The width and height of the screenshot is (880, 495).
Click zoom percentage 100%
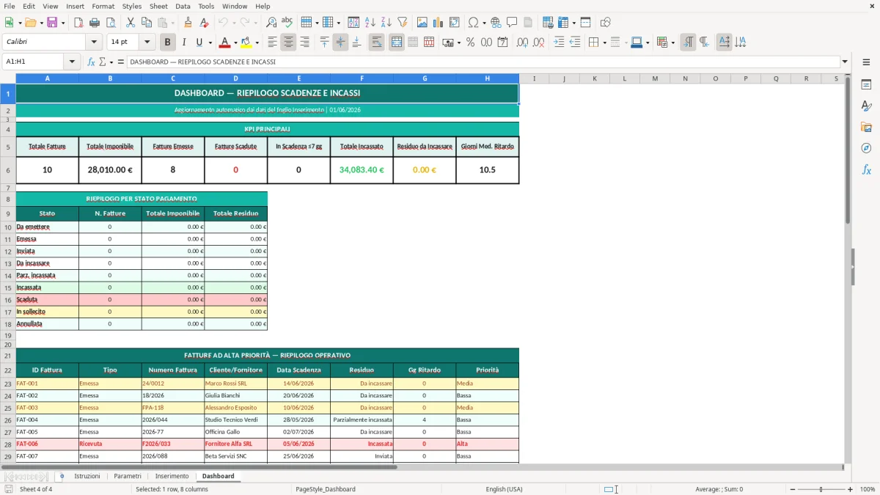(x=868, y=489)
